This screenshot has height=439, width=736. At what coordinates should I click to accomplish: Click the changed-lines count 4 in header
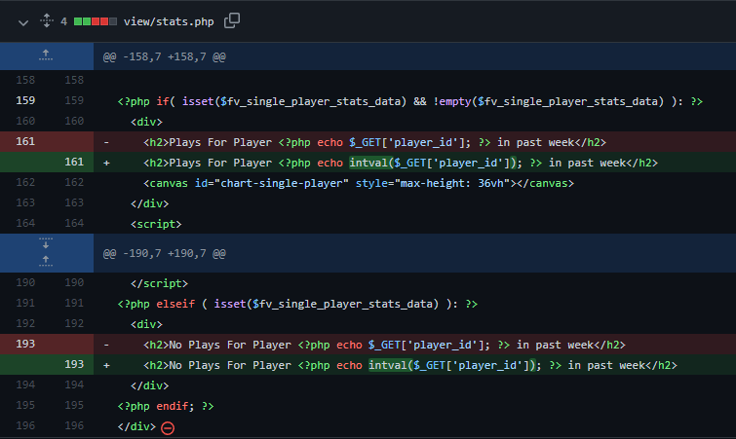63,21
